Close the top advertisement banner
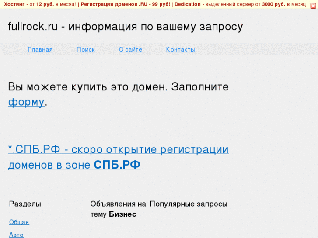 pyautogui.click(x=313, y=6)
